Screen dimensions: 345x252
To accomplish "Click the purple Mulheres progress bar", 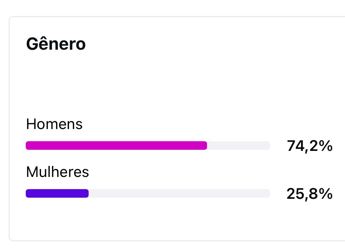I will click(57, 193).
